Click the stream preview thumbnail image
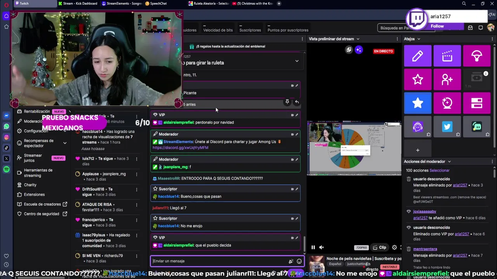This screenshot has height=279, width=497. 354,149
